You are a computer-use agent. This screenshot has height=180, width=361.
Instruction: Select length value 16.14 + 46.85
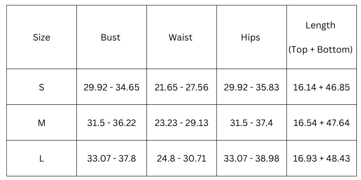coord(321,87)
